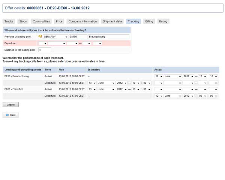Switch to the Billing tab
This screenshot has height=180, width=225.
pos(149,21)
